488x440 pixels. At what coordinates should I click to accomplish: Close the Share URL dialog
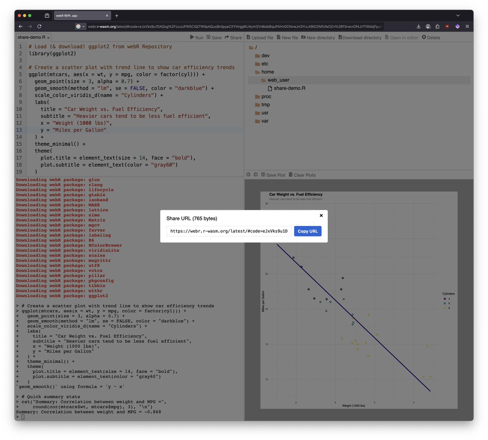[x=321, y=216]
